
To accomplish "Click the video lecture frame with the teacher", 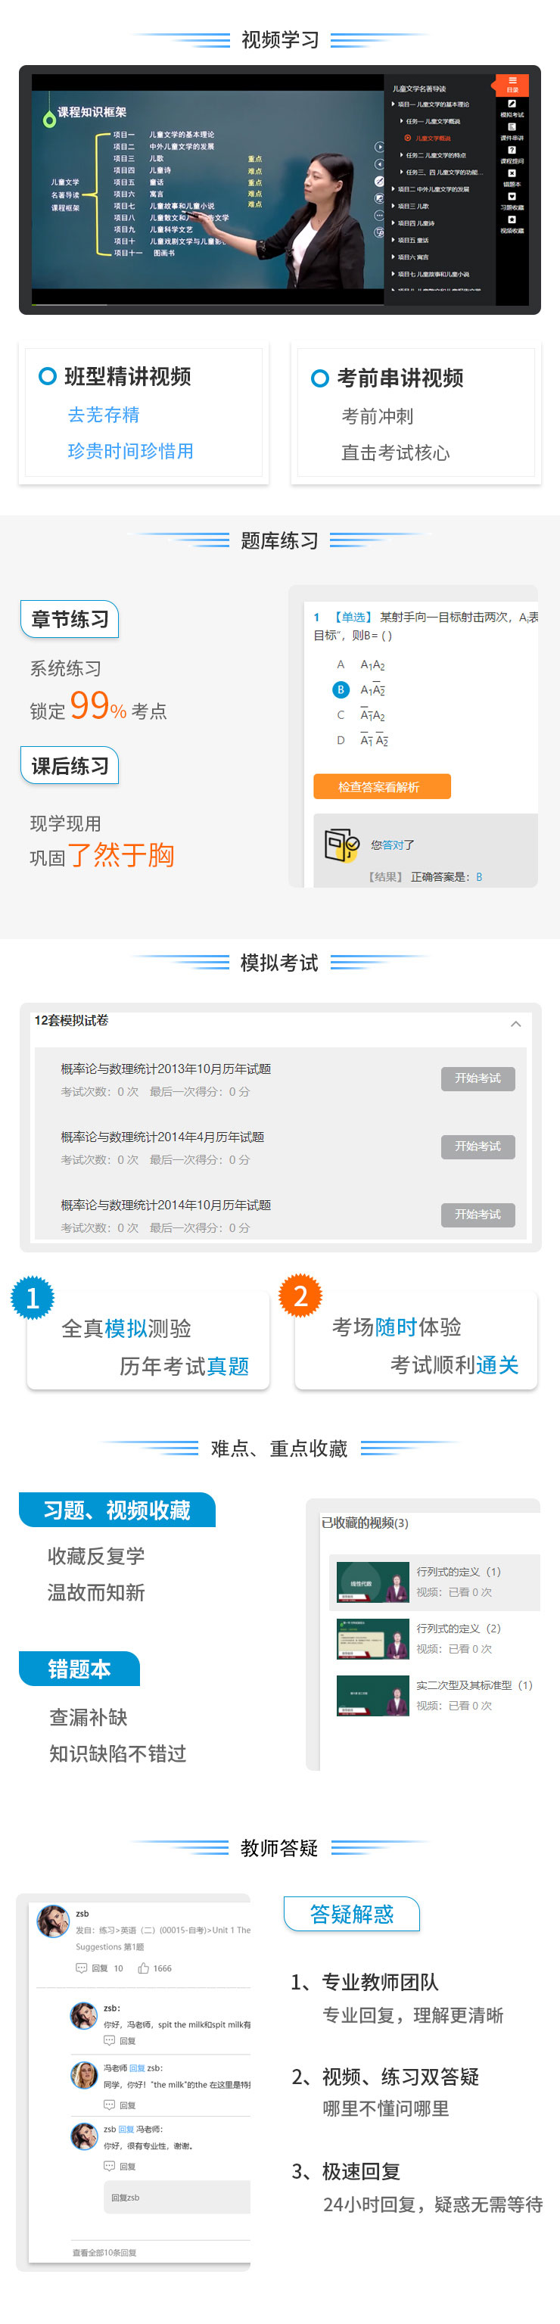I will 207,189.
